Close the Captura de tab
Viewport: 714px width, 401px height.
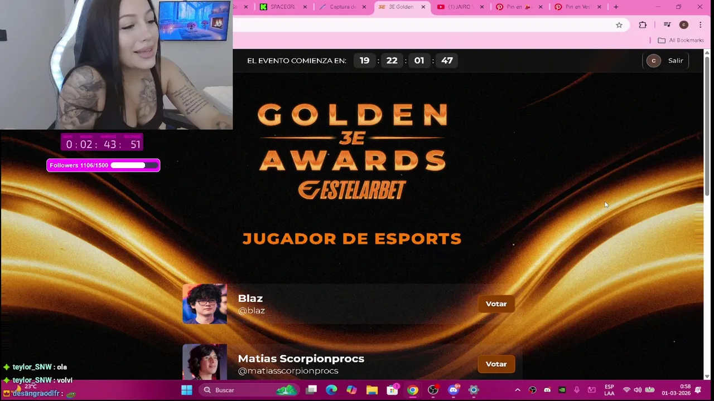coord(364,7)
